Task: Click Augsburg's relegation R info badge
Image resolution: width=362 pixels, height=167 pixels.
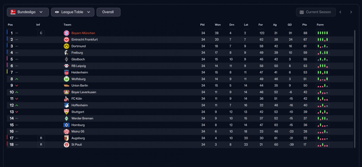Action: (x=41, y=138)
